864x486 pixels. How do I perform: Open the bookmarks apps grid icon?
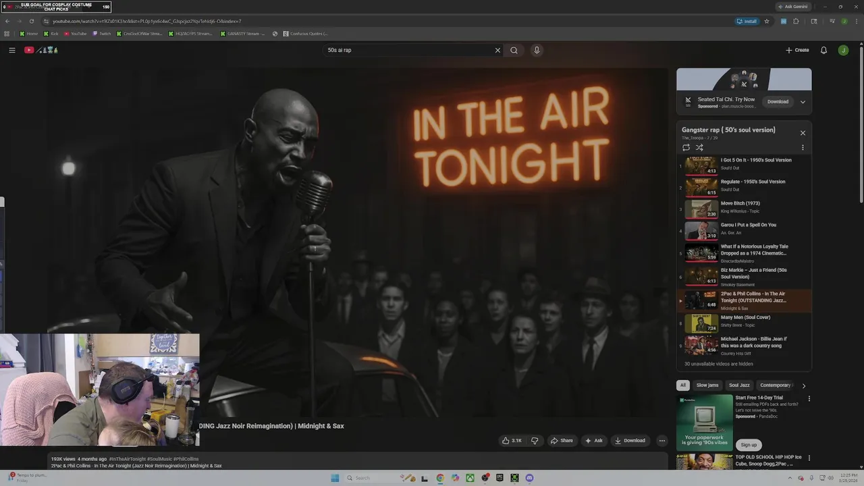pyautogui.click(x=7, y=34)
